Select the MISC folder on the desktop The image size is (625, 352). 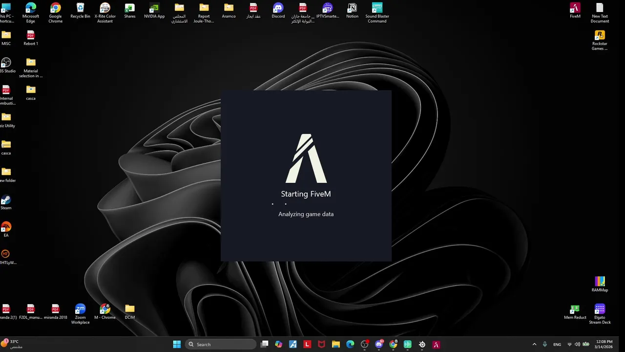(6, 38)
